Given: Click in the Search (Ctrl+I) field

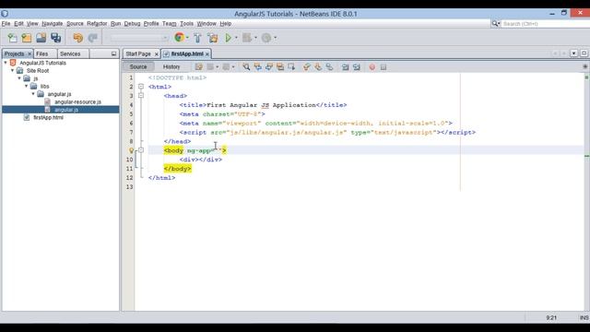Looking at the screenshot, I should 546,24.
